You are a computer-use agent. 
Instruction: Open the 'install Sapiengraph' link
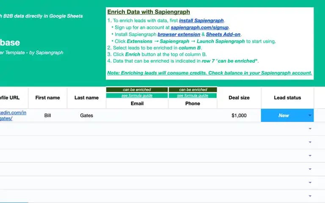[201, 20]
